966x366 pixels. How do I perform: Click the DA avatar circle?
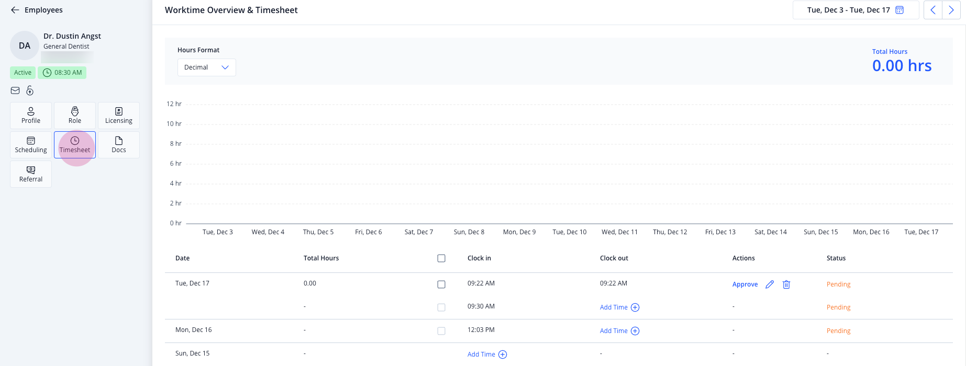pos(25,45)
